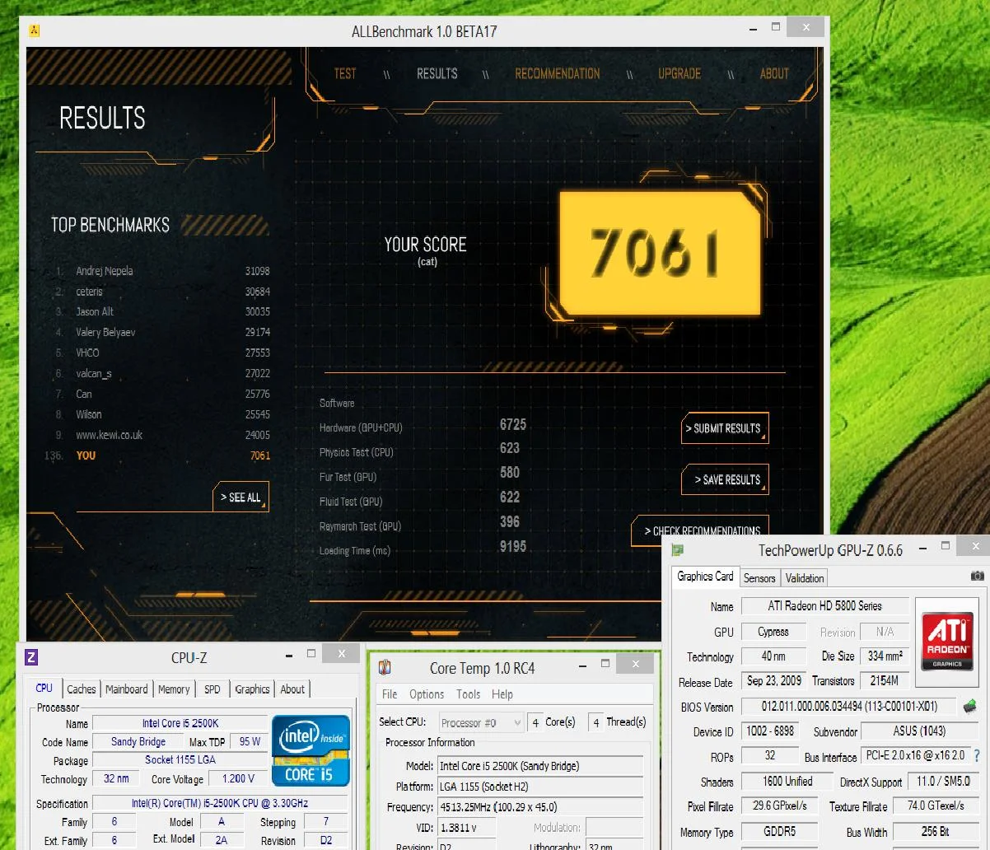Click the yellow 7061 score panel

point(659,254)
